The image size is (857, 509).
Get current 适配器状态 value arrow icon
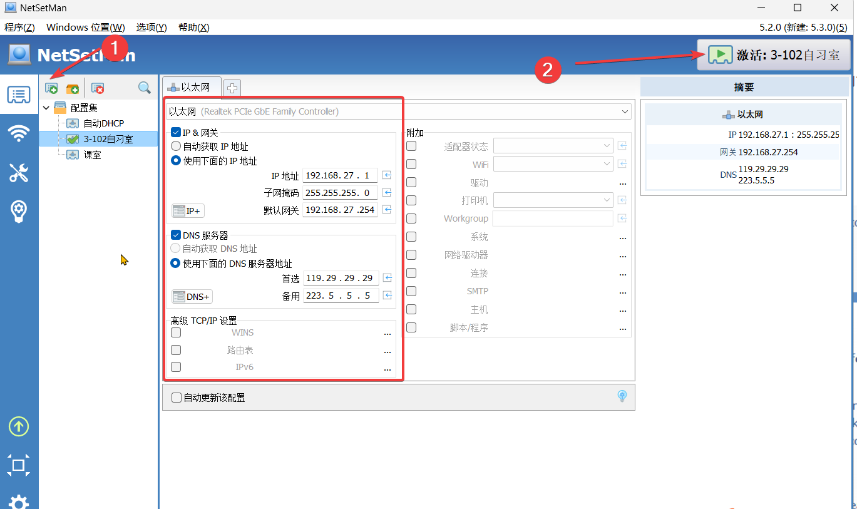(622, 146)
